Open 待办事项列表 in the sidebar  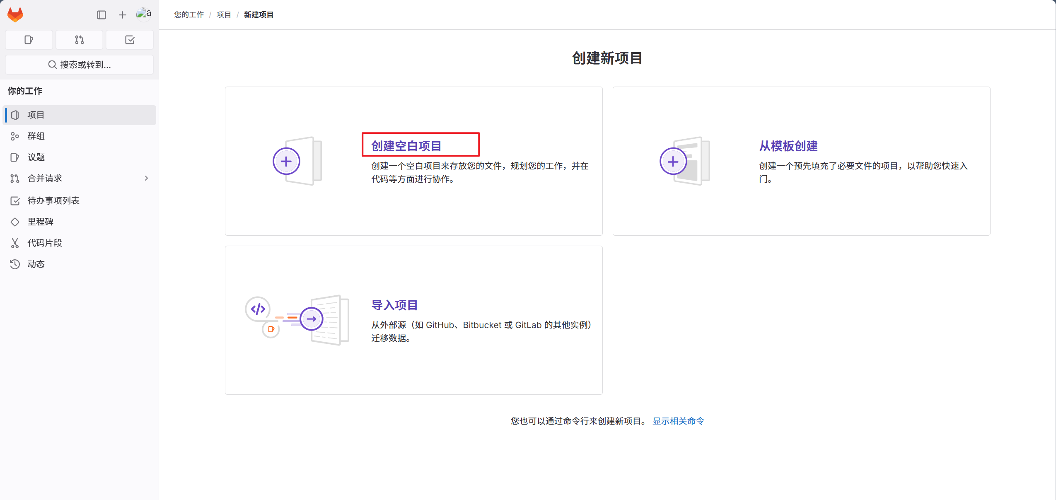point(53,200)
